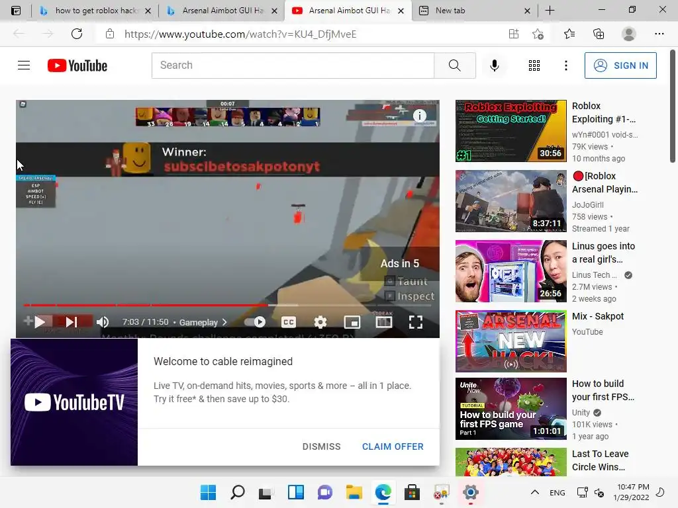Skip to next video
Image resolution: width=678 pixels, height=508 pixels.
click(72, 322)
